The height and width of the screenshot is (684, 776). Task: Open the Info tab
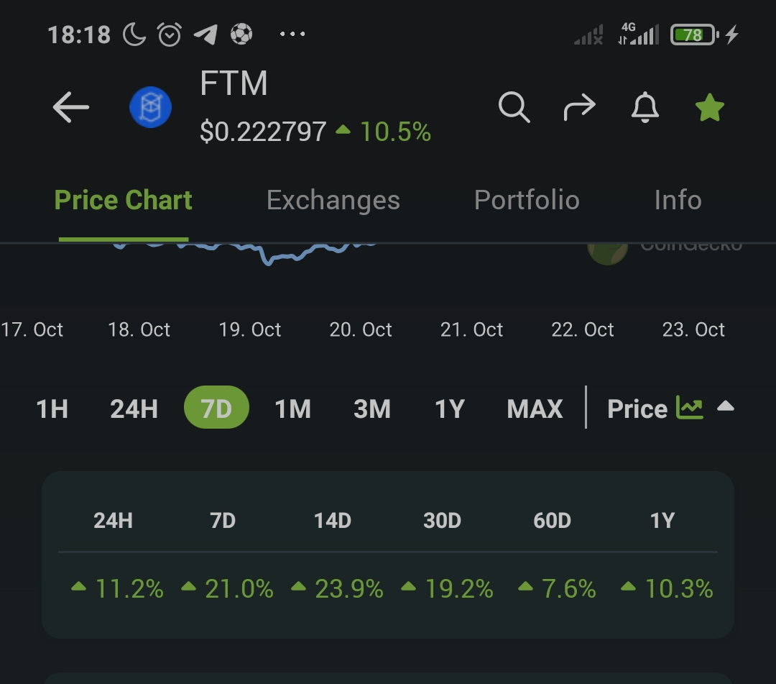pos(678,200)
